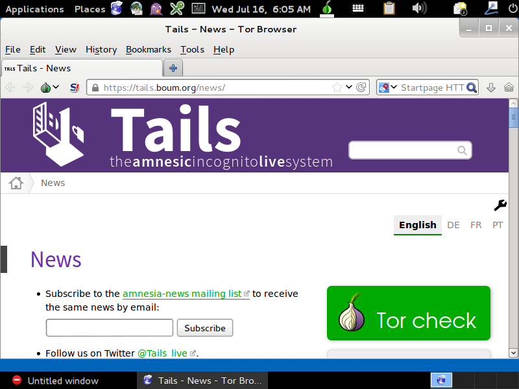Image resolution: width=519 pixels, height=389 pixels.
Task: Click the green Tor check button
Action: click(409, 313)
